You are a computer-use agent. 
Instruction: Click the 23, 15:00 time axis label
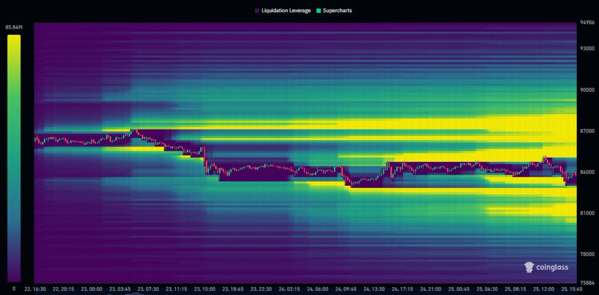(x=206, y=289)
